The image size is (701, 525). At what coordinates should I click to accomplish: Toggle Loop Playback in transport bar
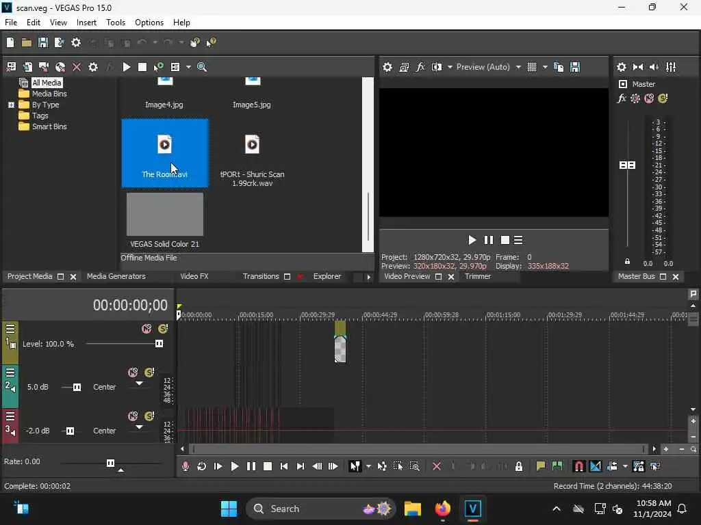[x=202, y=466]
